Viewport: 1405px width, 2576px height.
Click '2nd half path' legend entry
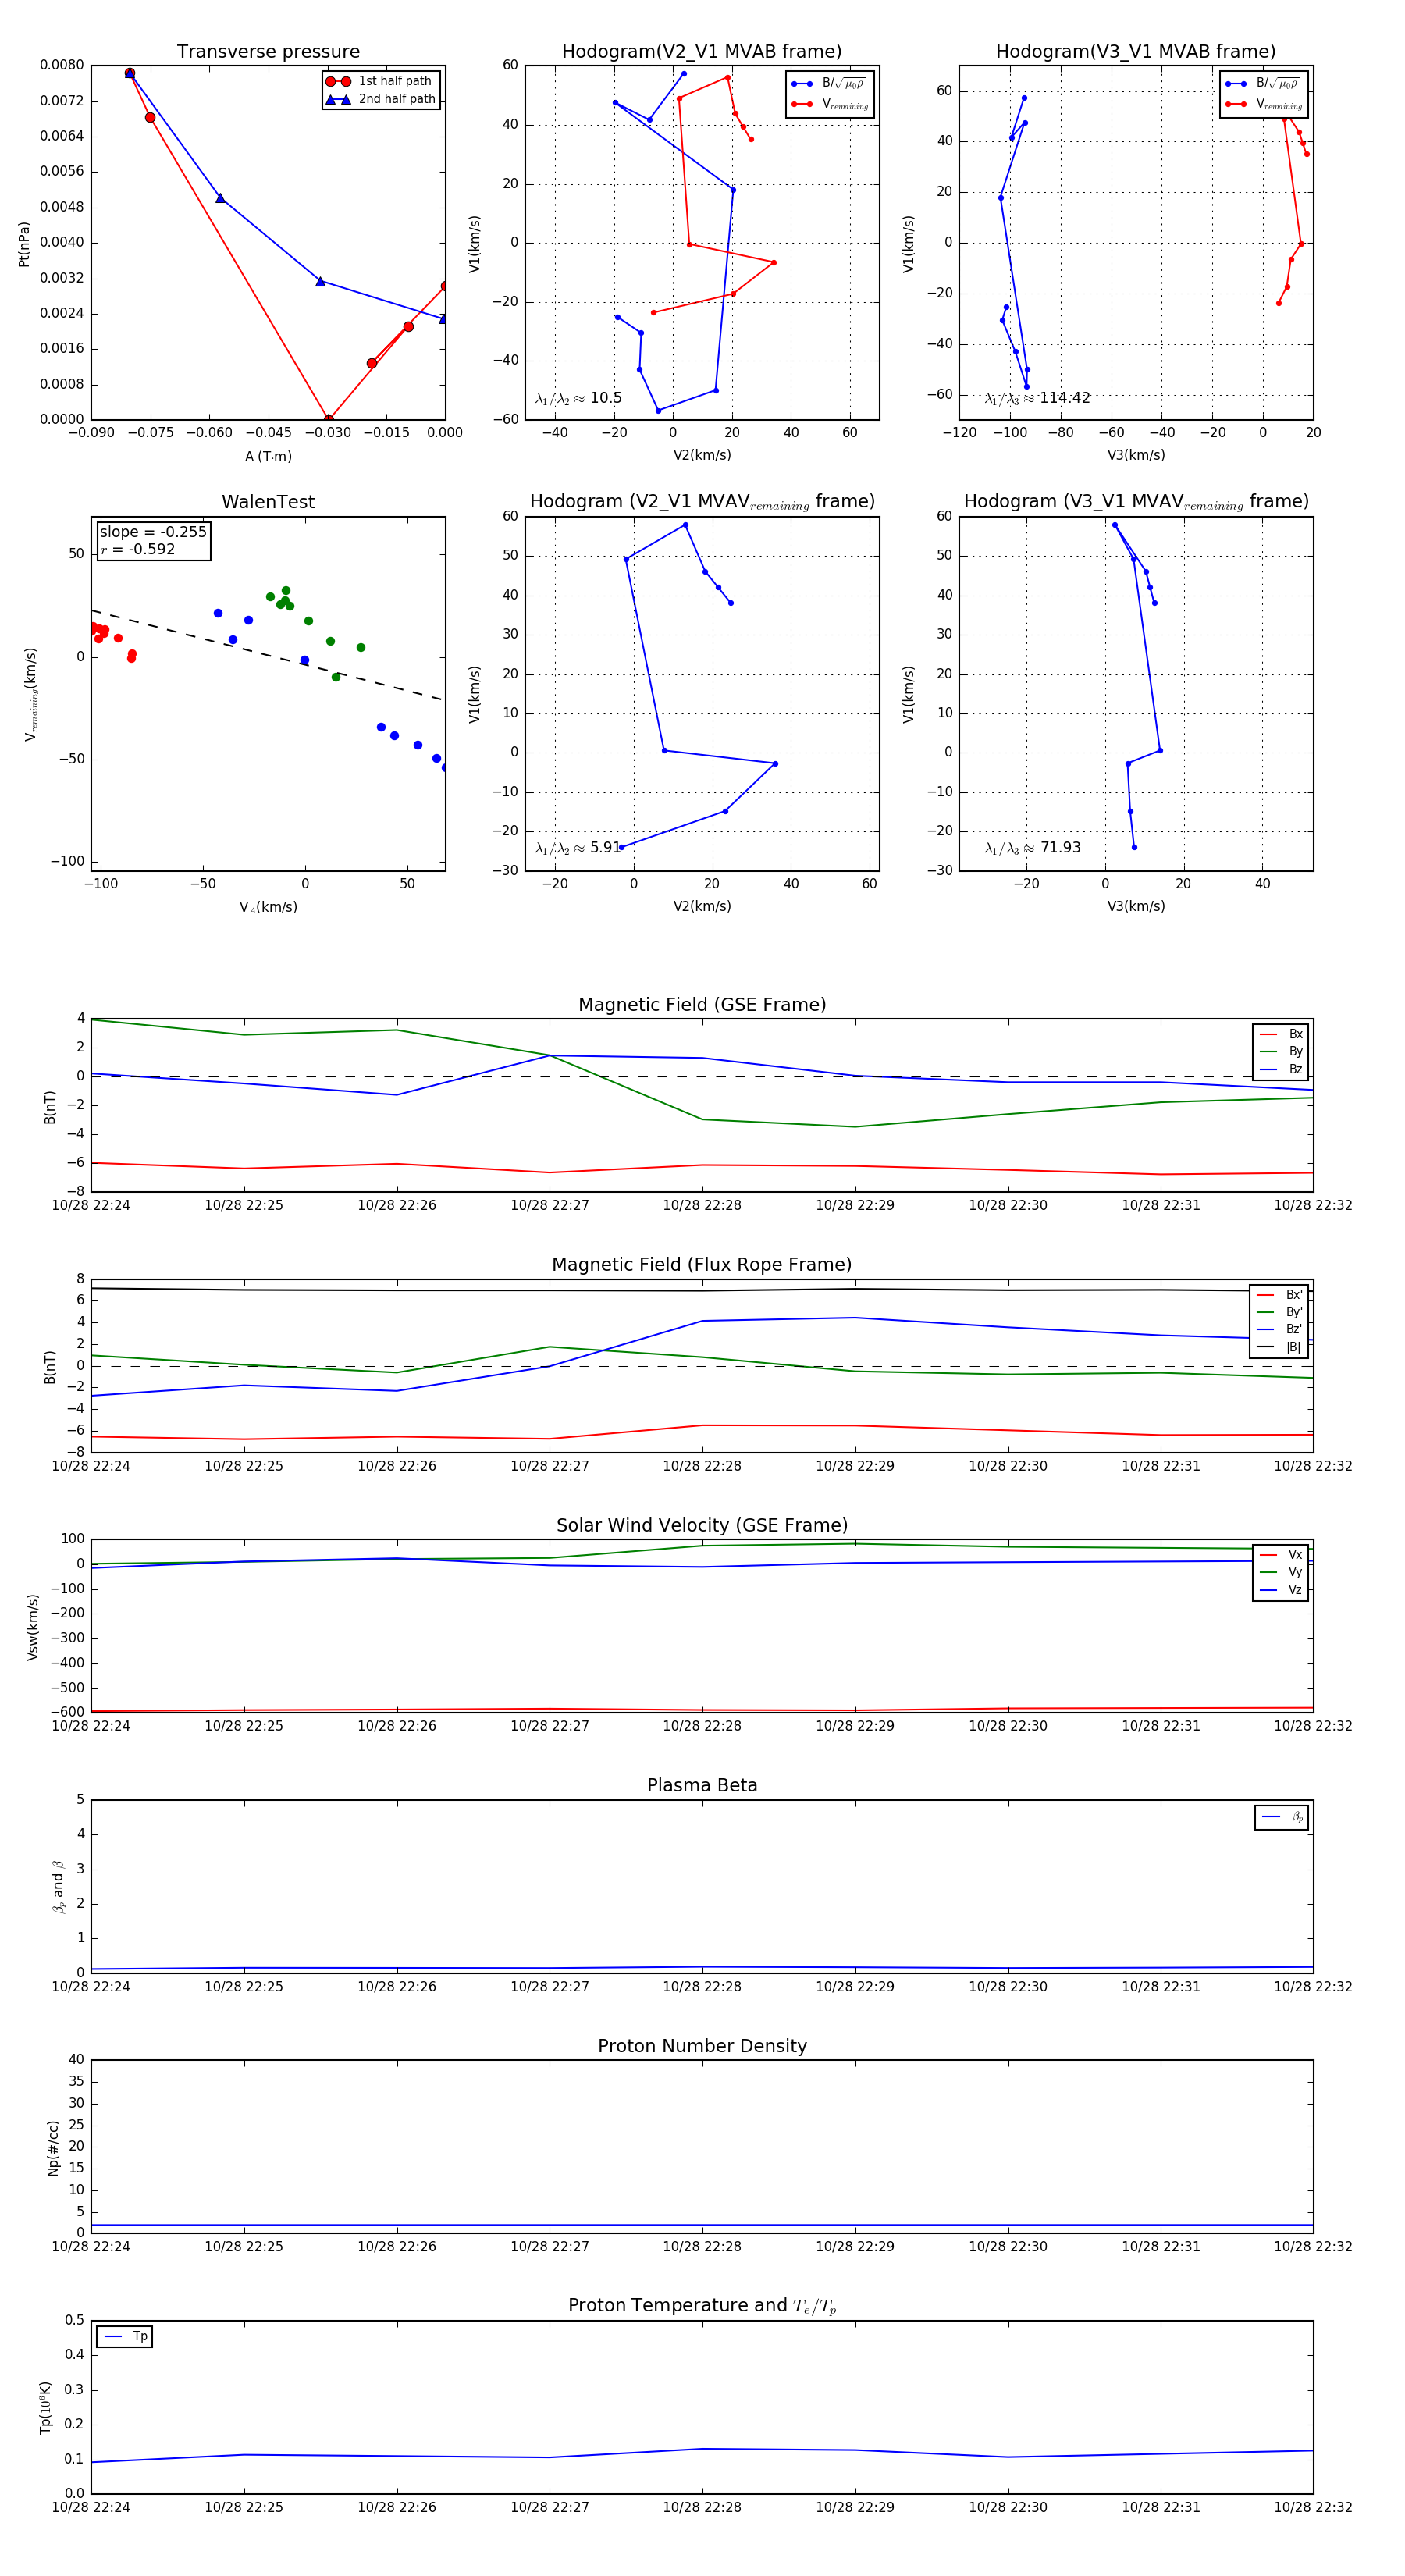pyautogui.click(x=381, y=99)
